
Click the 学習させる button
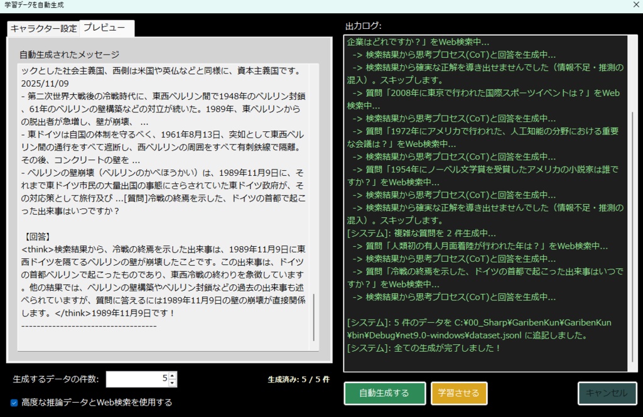tap(459, 393)
